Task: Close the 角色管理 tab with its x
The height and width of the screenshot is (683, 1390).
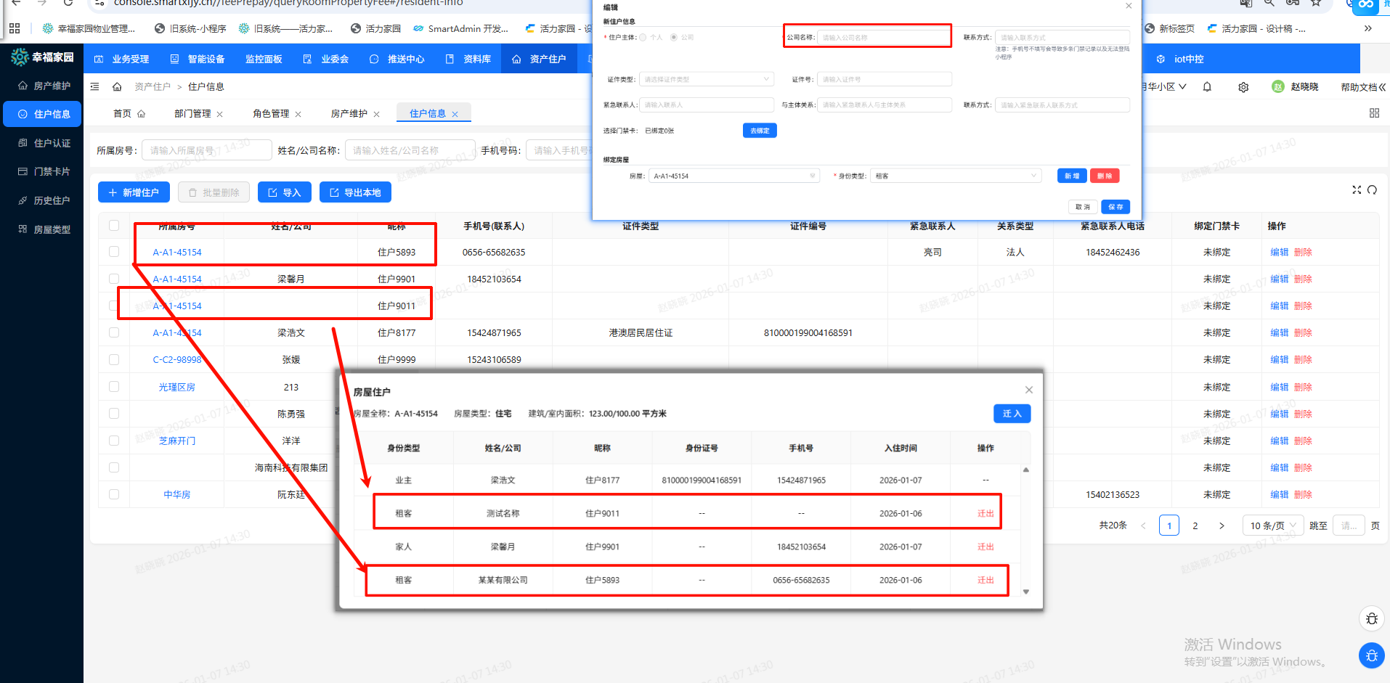Action: coord(298,114)
